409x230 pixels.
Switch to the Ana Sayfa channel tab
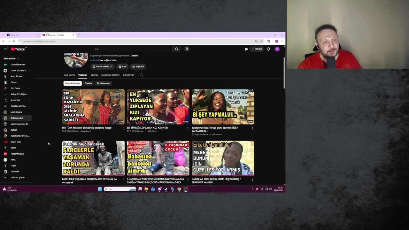coord(69,75)
